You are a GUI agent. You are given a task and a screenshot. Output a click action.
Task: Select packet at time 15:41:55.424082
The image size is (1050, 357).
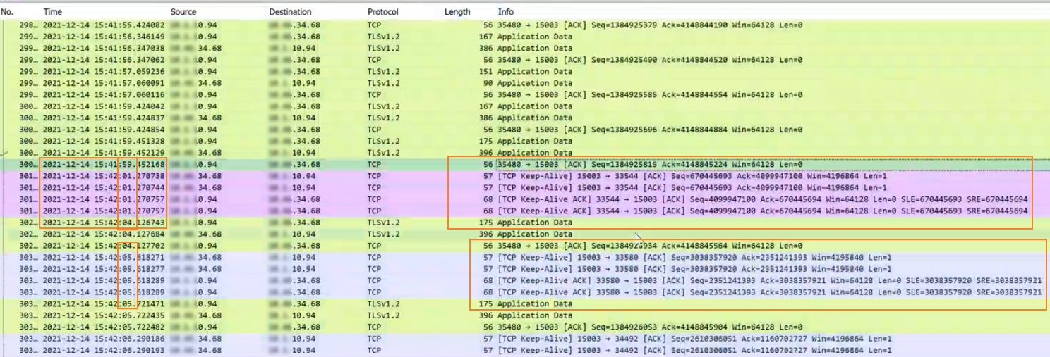pyautogui.click(x=525, y=25)
